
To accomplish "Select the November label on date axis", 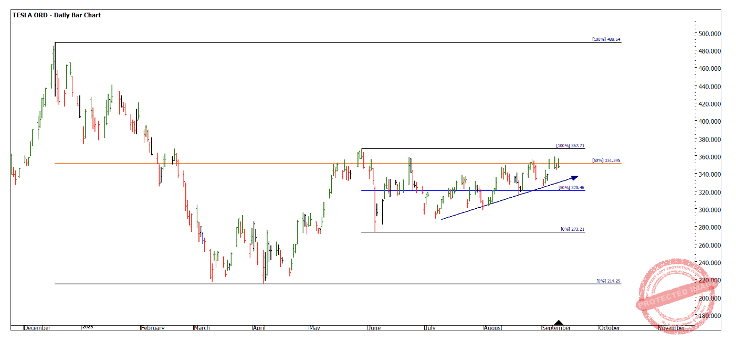I will tap(671, 328).
